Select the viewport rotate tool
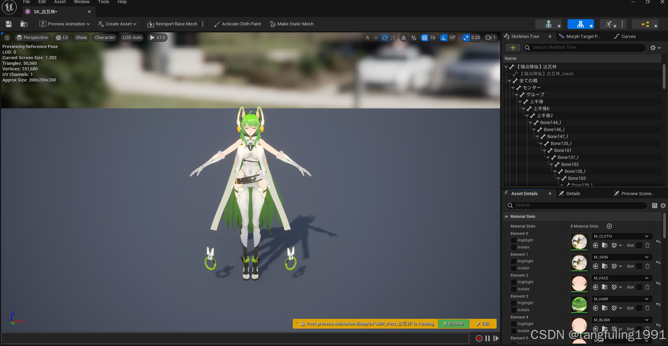668x346 pixels. point(385,38)
